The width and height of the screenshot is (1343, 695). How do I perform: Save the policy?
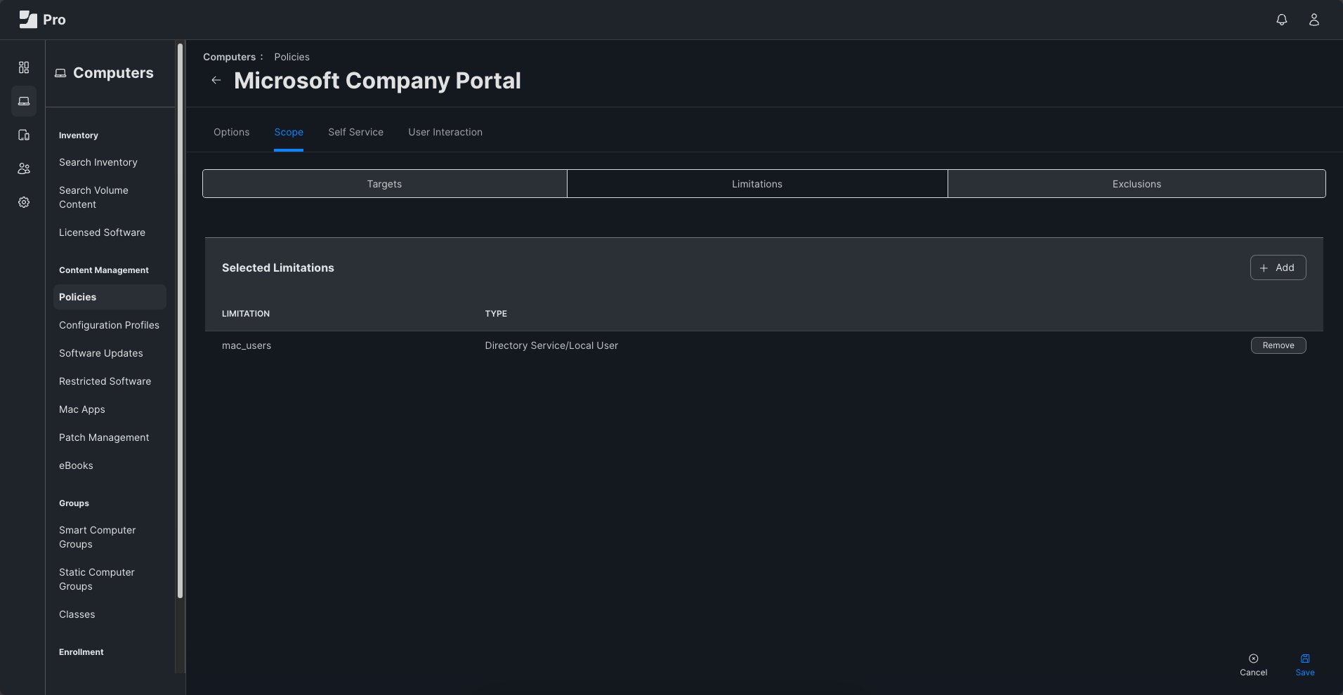1305,665
